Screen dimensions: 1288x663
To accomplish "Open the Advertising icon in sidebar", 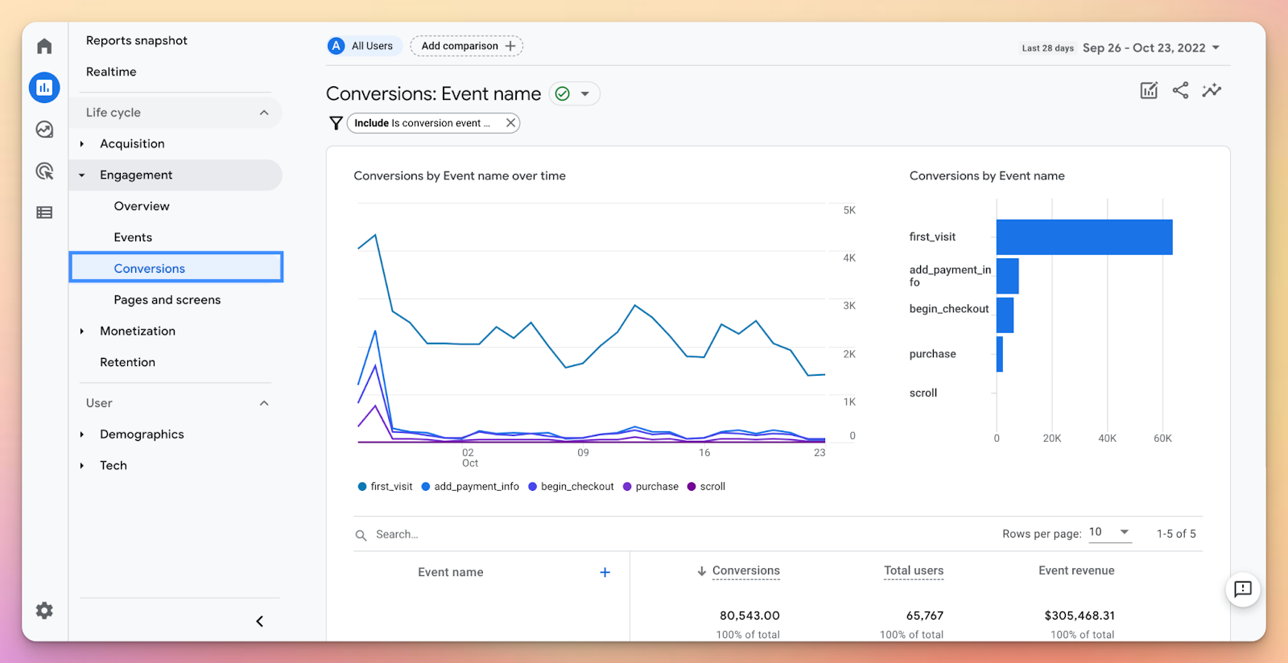I will tap(44, 171).
